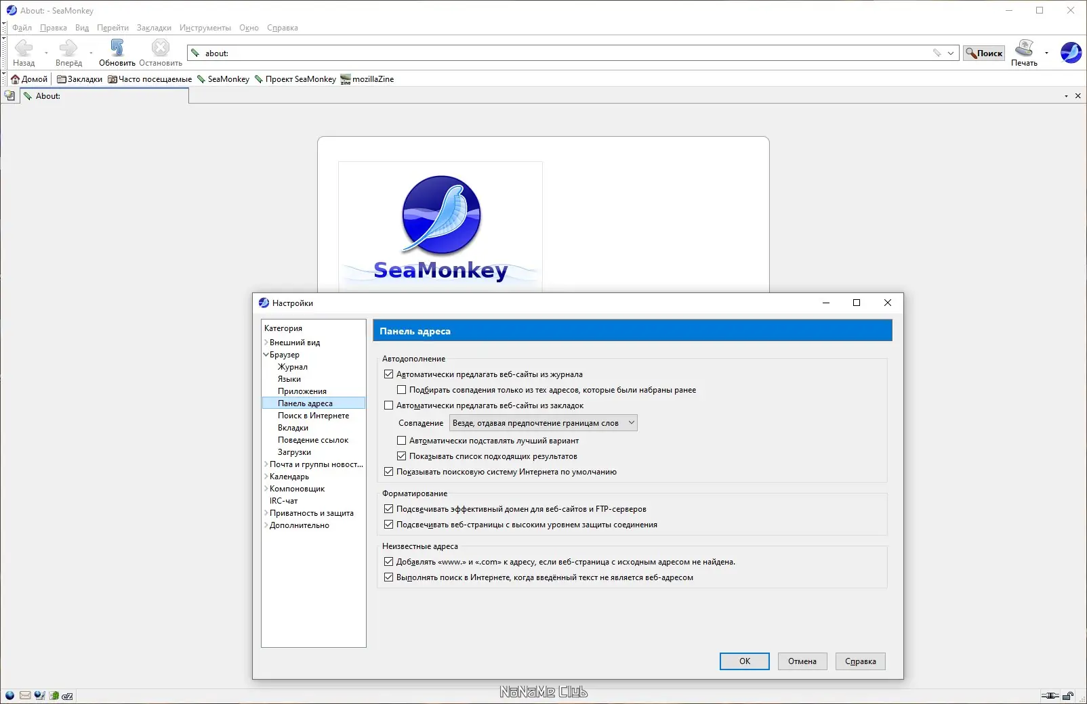The height and width of the screenshot is (704, 1087).
Task: Expand Почта и группы новостей category
Action: coord(266,464)
